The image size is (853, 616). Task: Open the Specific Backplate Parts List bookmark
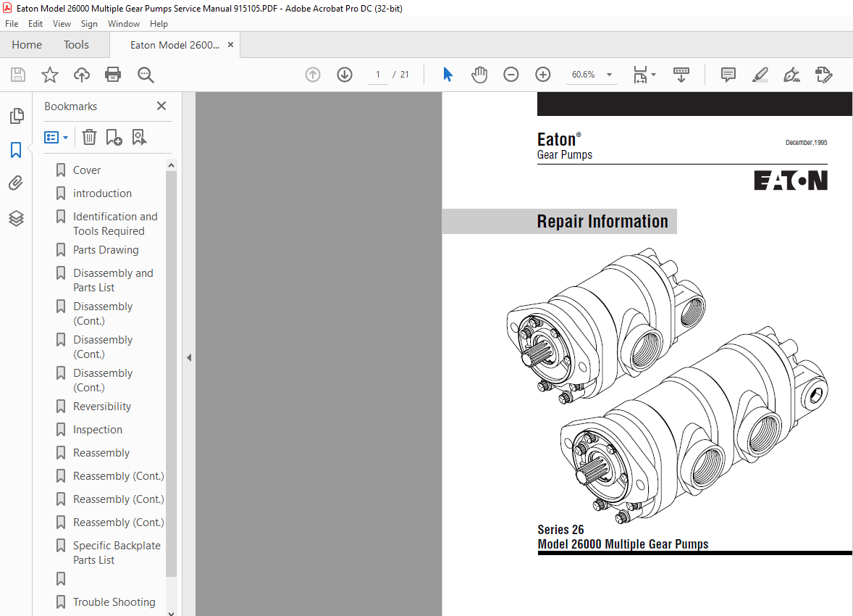click(117, 553)
